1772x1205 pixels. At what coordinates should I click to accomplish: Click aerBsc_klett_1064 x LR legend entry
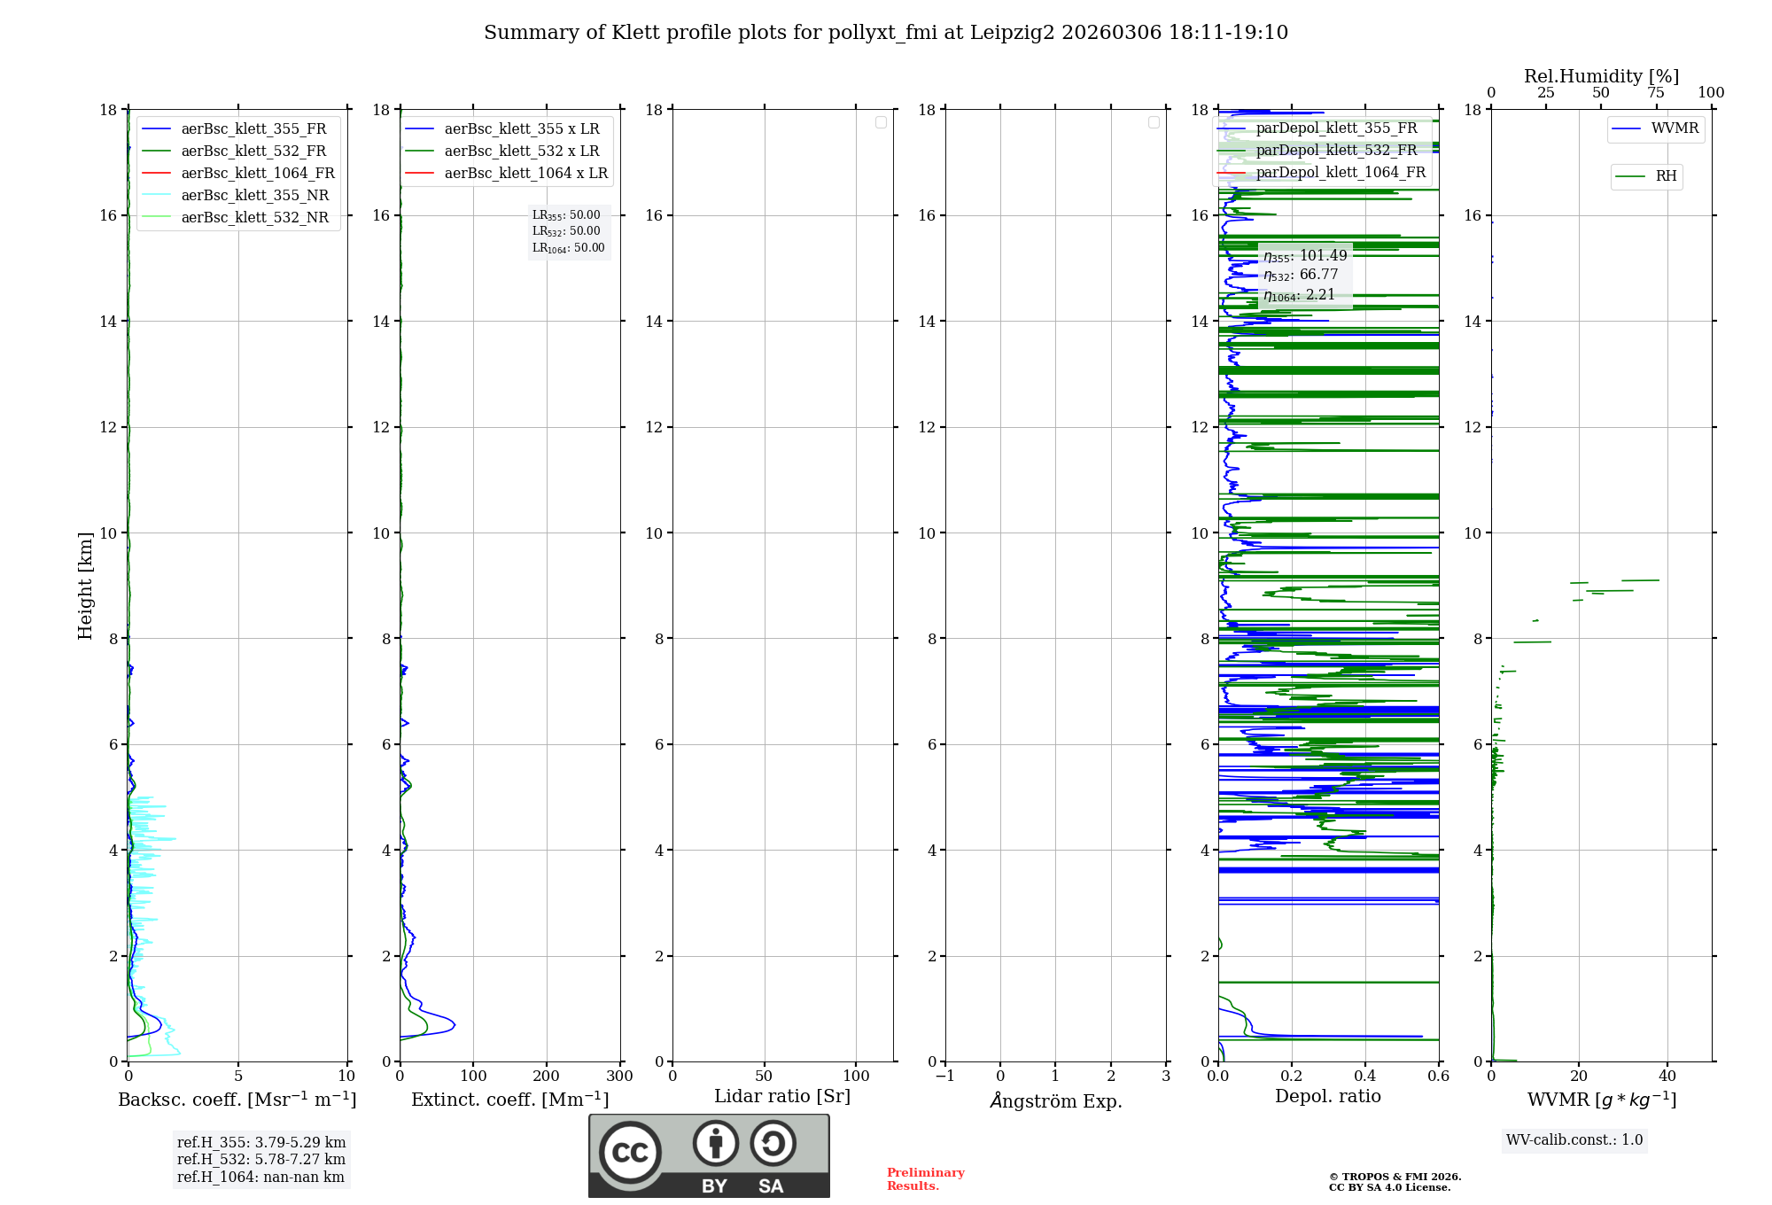(525, 174)
